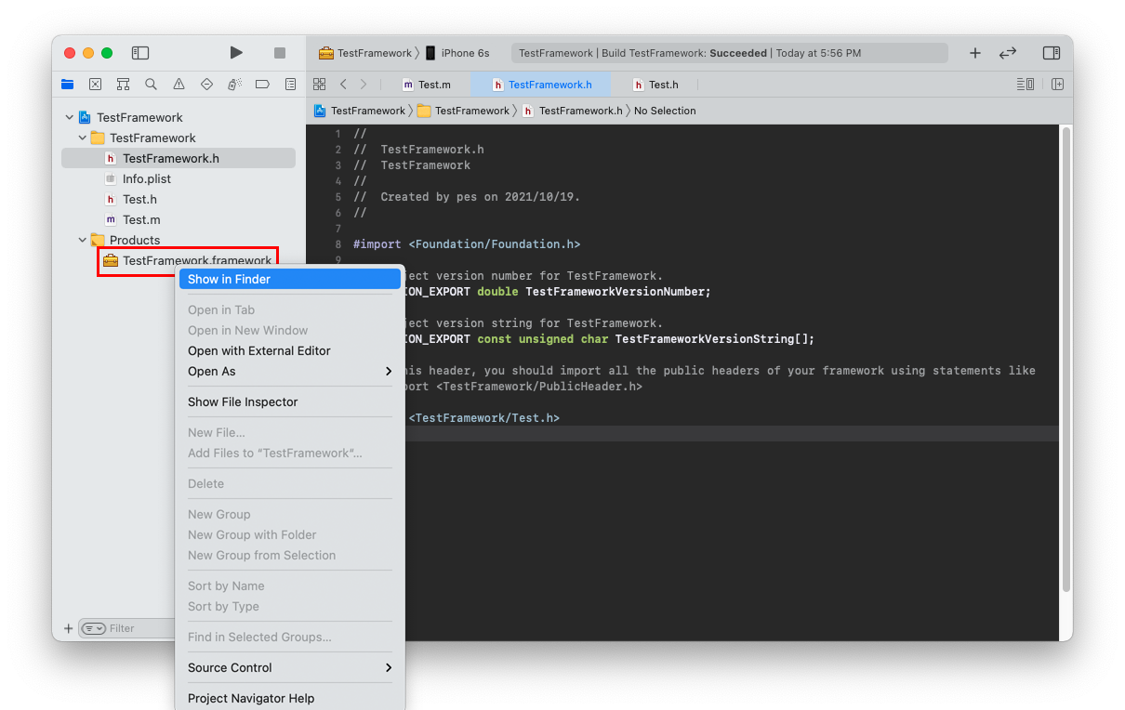Click TestFramework folder in the jump bar

(464, 111)
